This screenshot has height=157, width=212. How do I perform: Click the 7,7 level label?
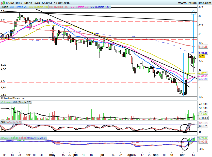[3, 20]
